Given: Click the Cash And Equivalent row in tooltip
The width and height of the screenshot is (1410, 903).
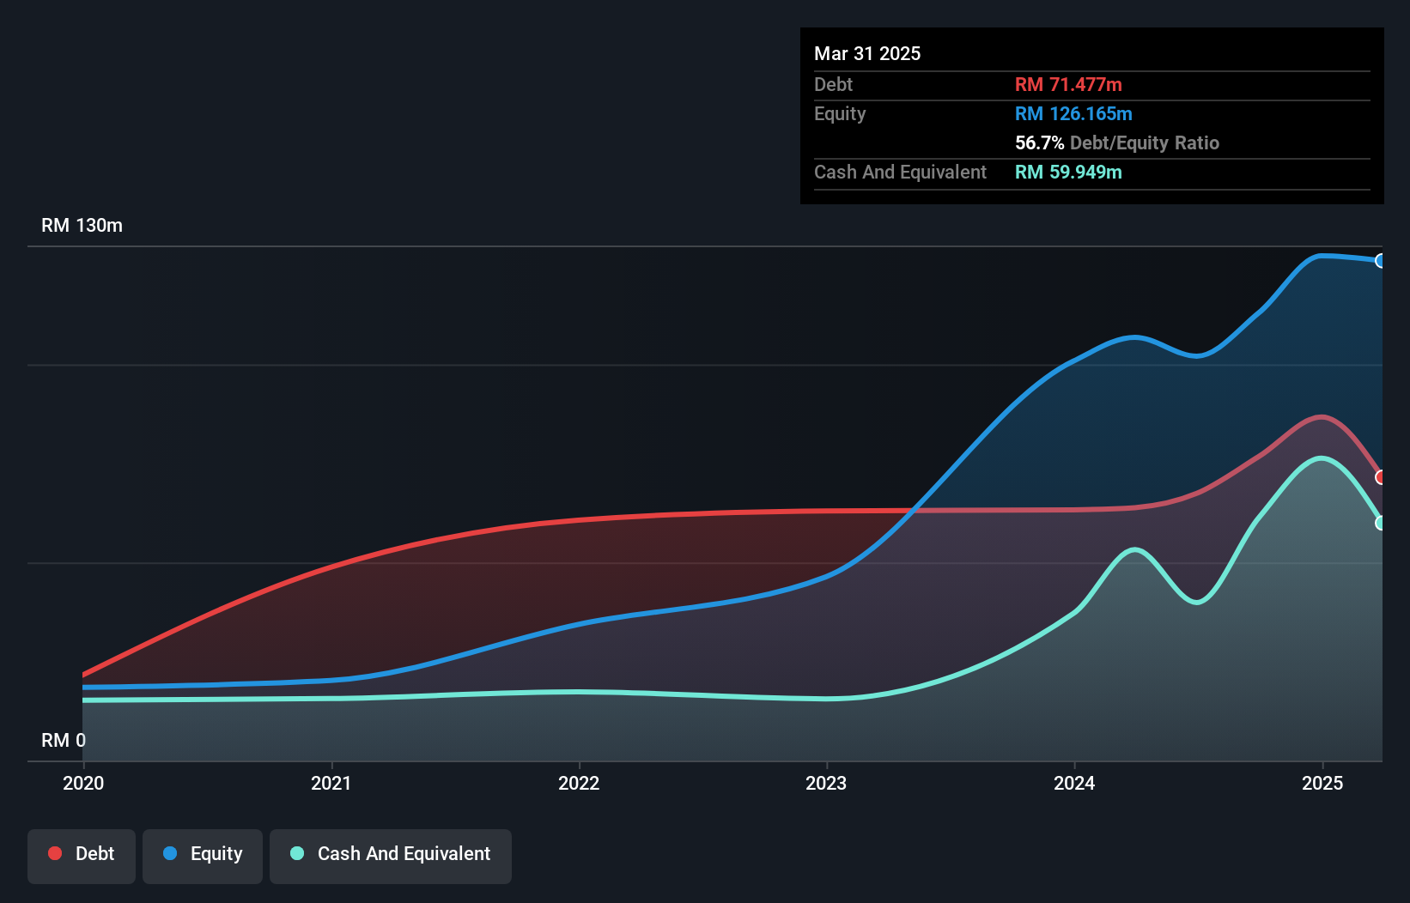Looking at the screenshot, I should pos(900,172).
